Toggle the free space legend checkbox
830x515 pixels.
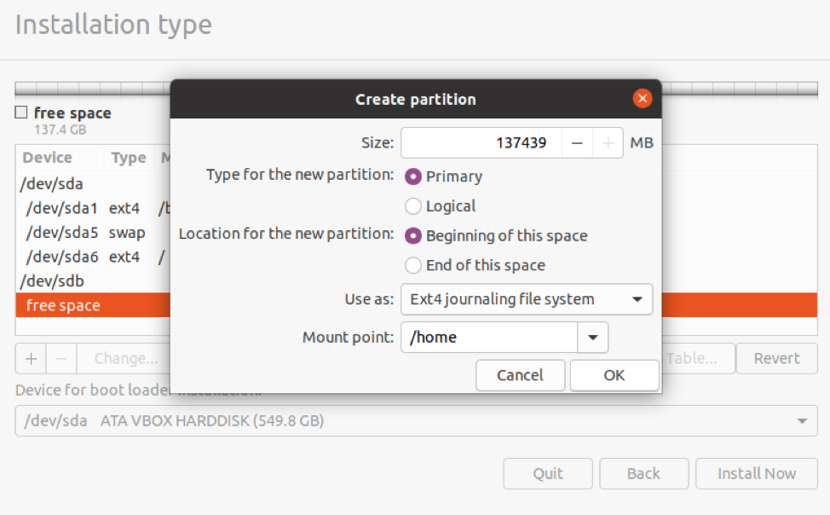20,113
